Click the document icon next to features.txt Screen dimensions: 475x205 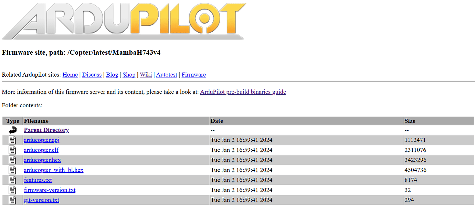(x=13, y=180)
